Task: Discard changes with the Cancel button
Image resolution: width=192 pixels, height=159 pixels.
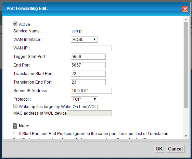Action: pos(175,149)
